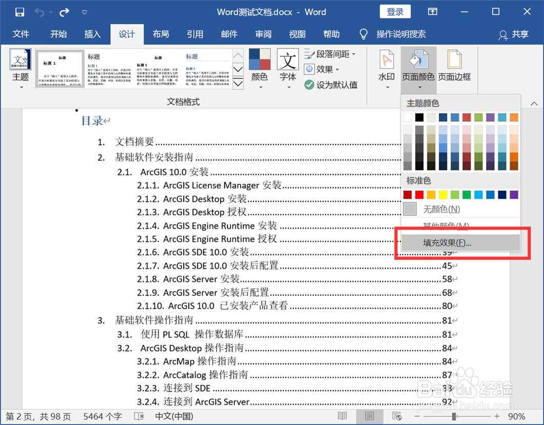This screenshot has height=425, width=544.
Task: Click the Undo arrow icon
Action: click(40, 12)
